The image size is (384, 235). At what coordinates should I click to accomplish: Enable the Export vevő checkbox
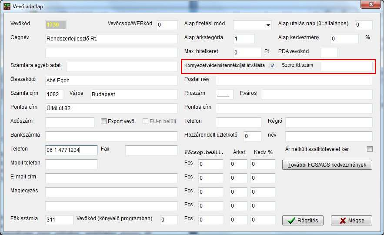click(x=104, y=121)
